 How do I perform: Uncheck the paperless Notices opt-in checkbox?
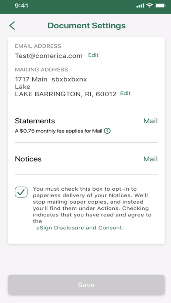pos(21,192)
